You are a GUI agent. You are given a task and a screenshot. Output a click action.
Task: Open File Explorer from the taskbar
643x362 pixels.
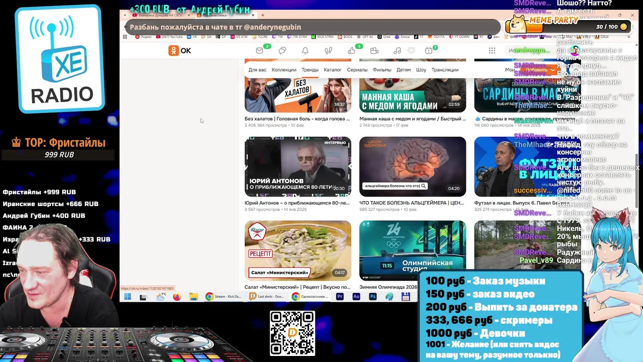[193, 297]
